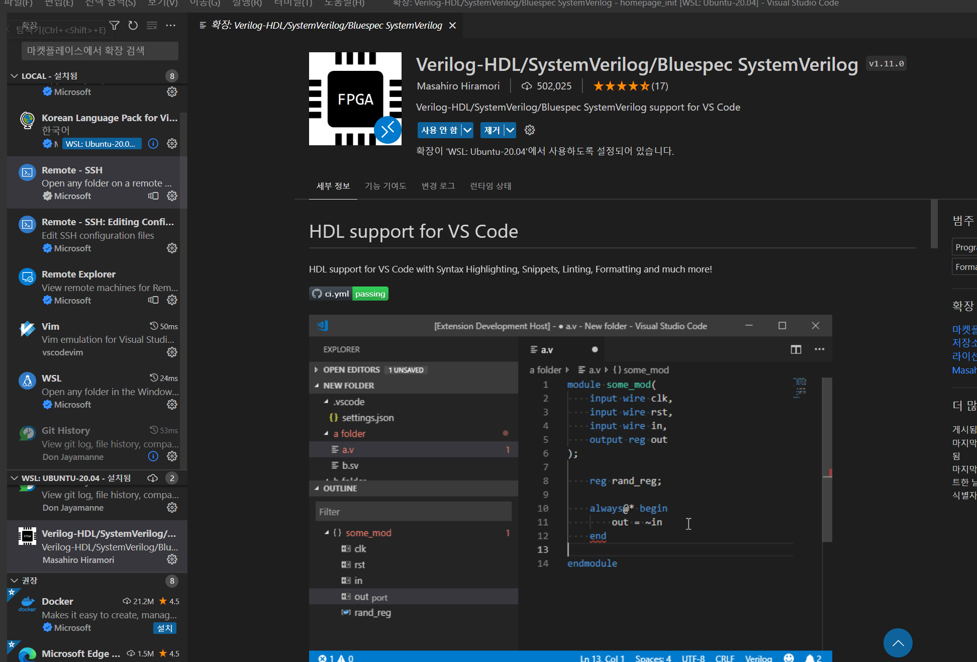Viewport: 977px width, 662px height.
Task: Collapse the 권장 recommended section
Action: [x=14, y=581]
